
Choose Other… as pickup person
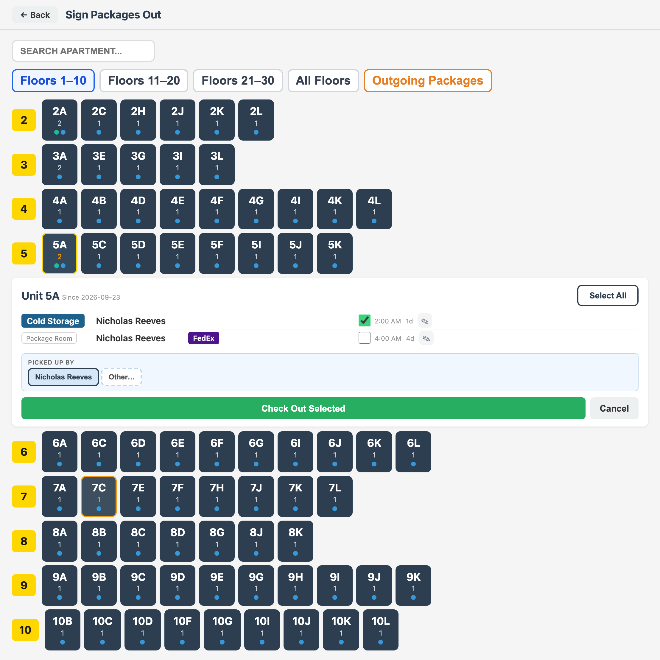pos(122,377)
